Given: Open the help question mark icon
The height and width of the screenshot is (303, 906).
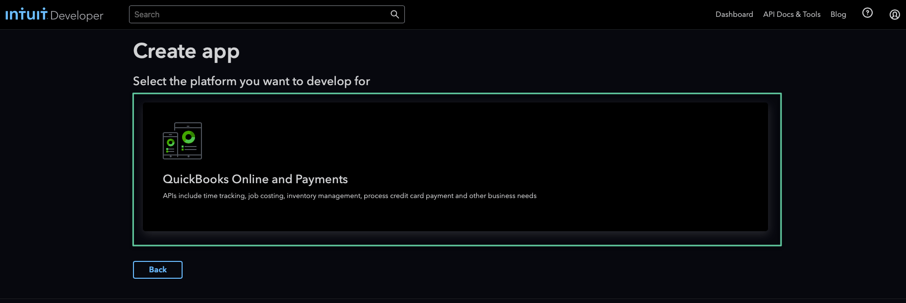Looking at the screenshot, I should pyautogui.click(x=867, y=13).
